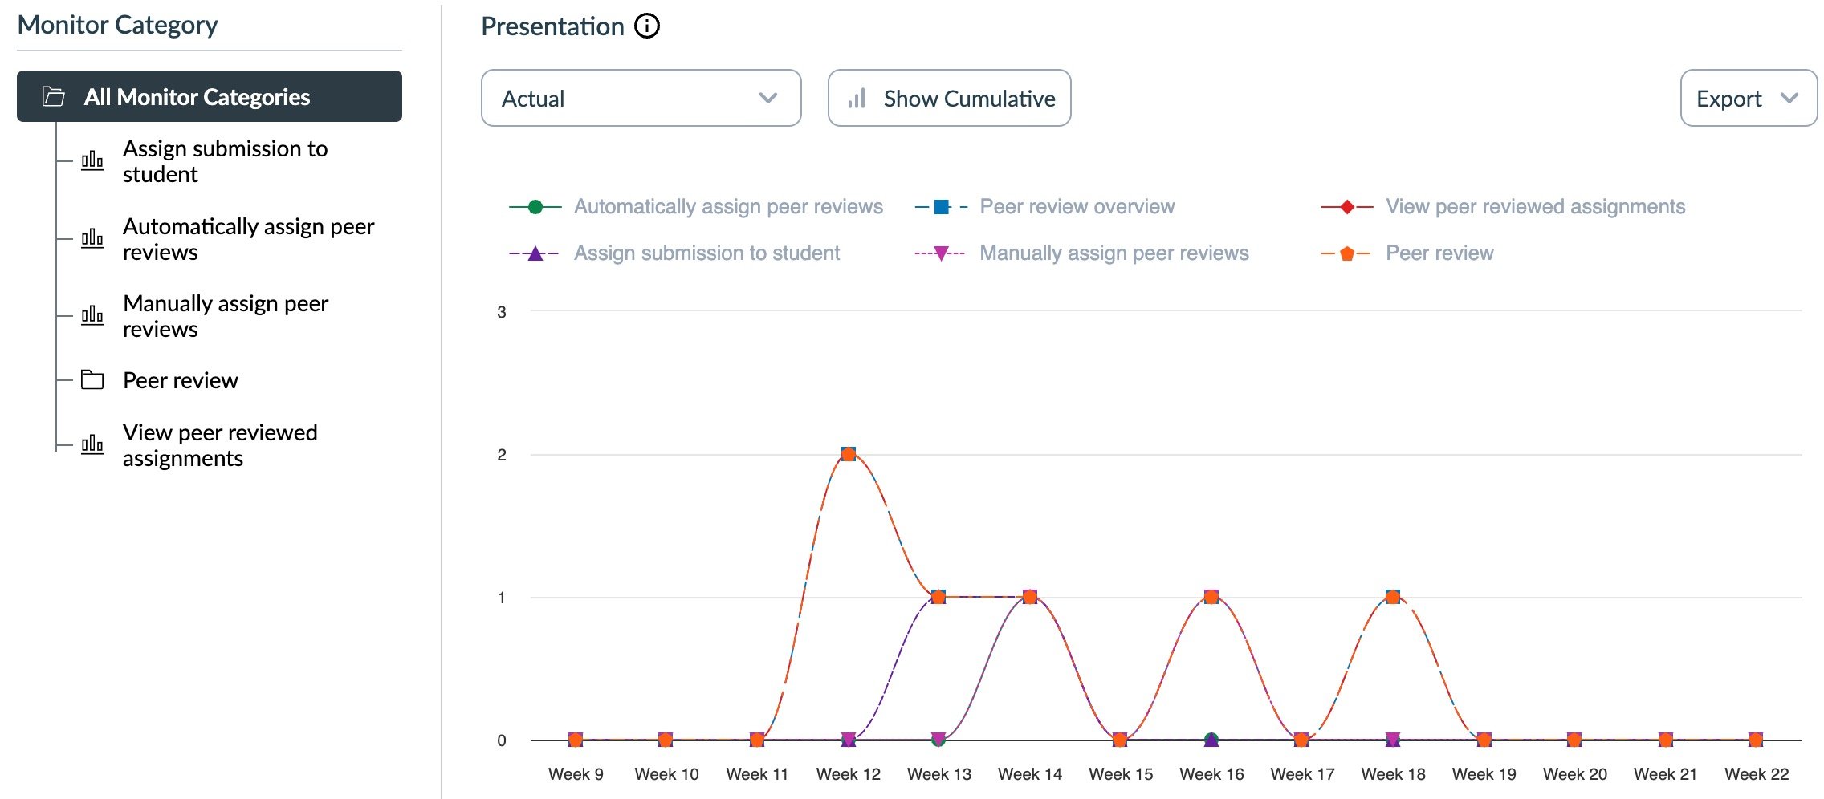Viewport: 1824px width, 799px height.
Task: Click the folder icon beside Peer review
Action: (91, 380)
